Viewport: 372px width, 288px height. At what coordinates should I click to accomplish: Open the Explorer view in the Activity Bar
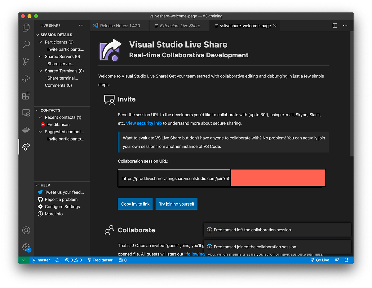coord(26,27)
